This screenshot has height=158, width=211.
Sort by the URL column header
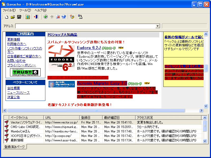click(62, 118)
